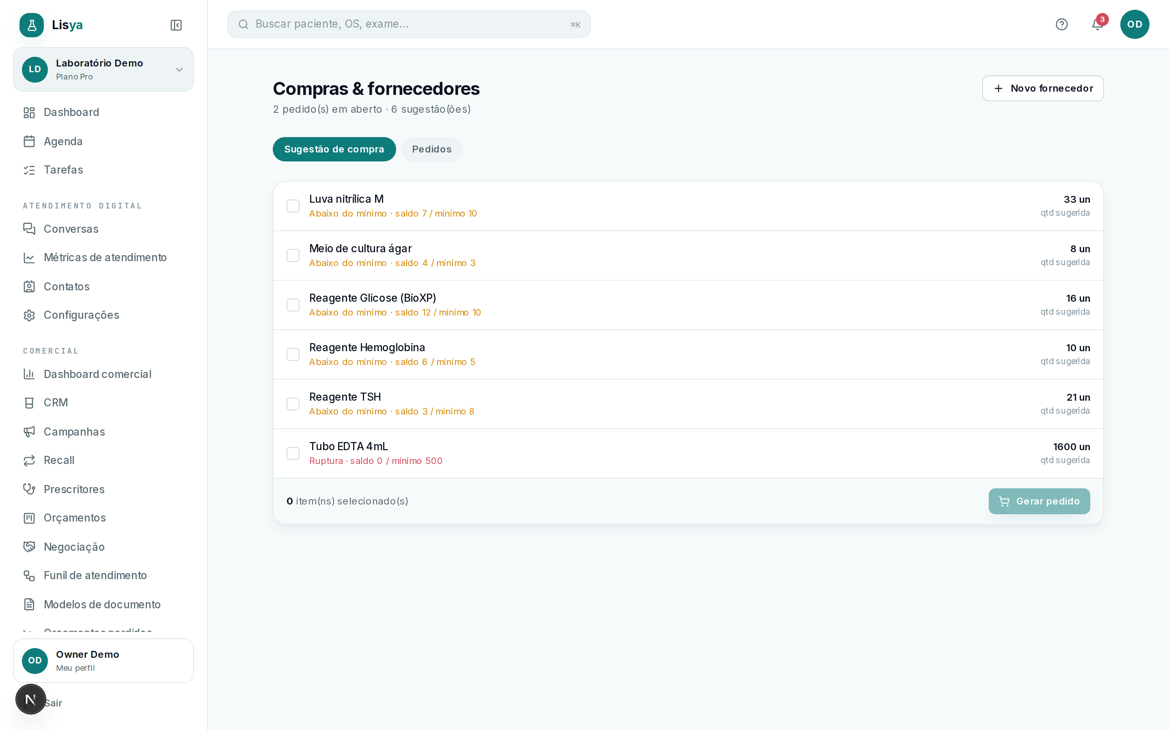Go to Tarefas in the sidebar
The width and height of the screenshot is (1169, 730).
click(103, 170)
